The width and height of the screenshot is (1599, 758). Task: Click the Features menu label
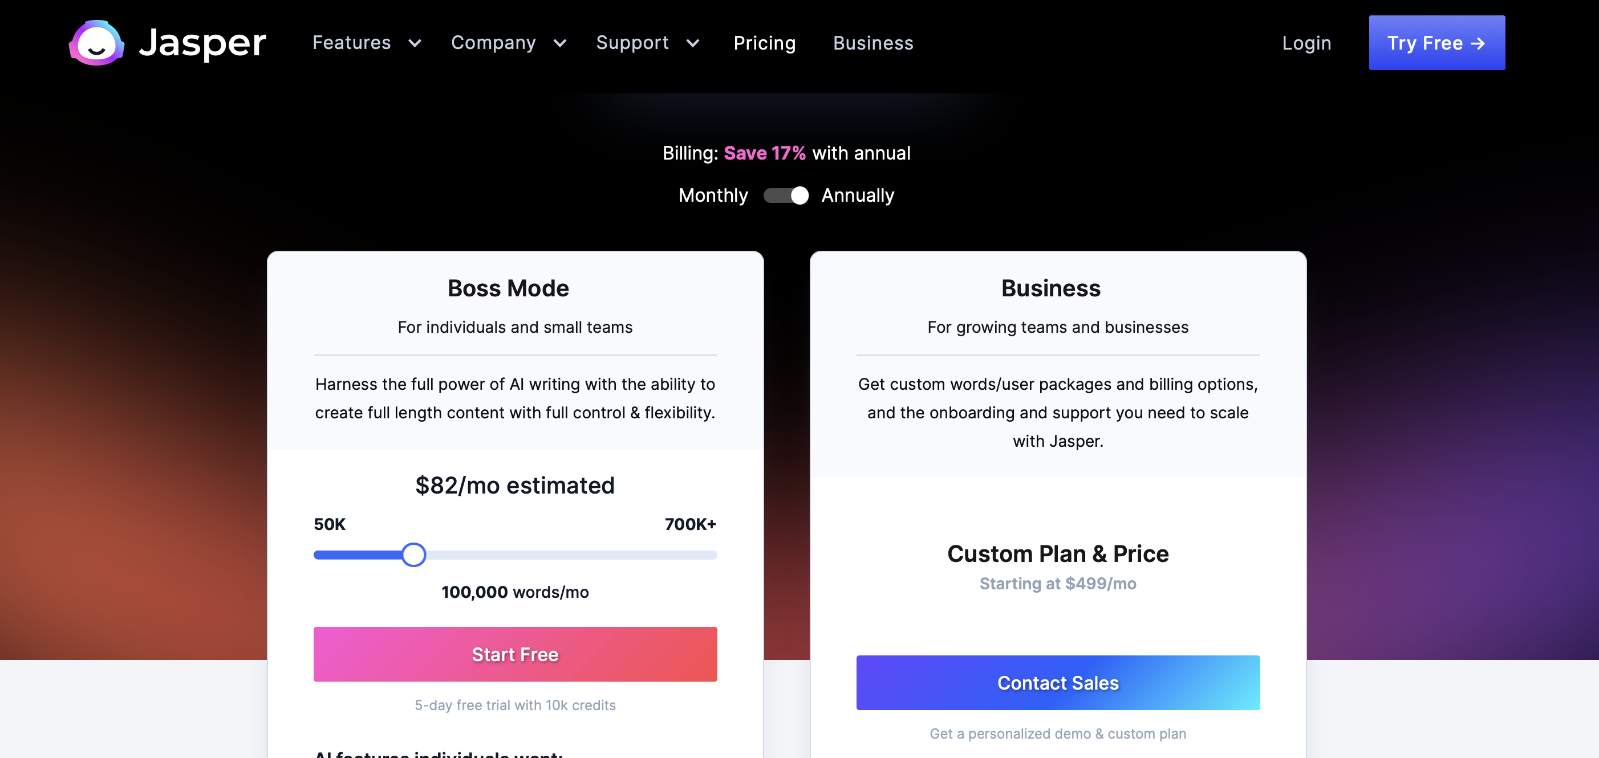[x=351, y=43]
